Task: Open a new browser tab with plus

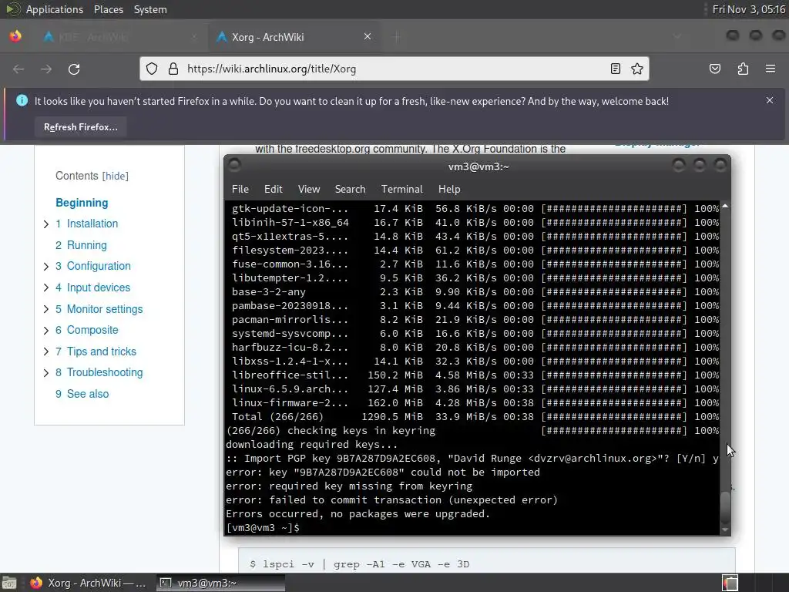Action: click(397, 37)
